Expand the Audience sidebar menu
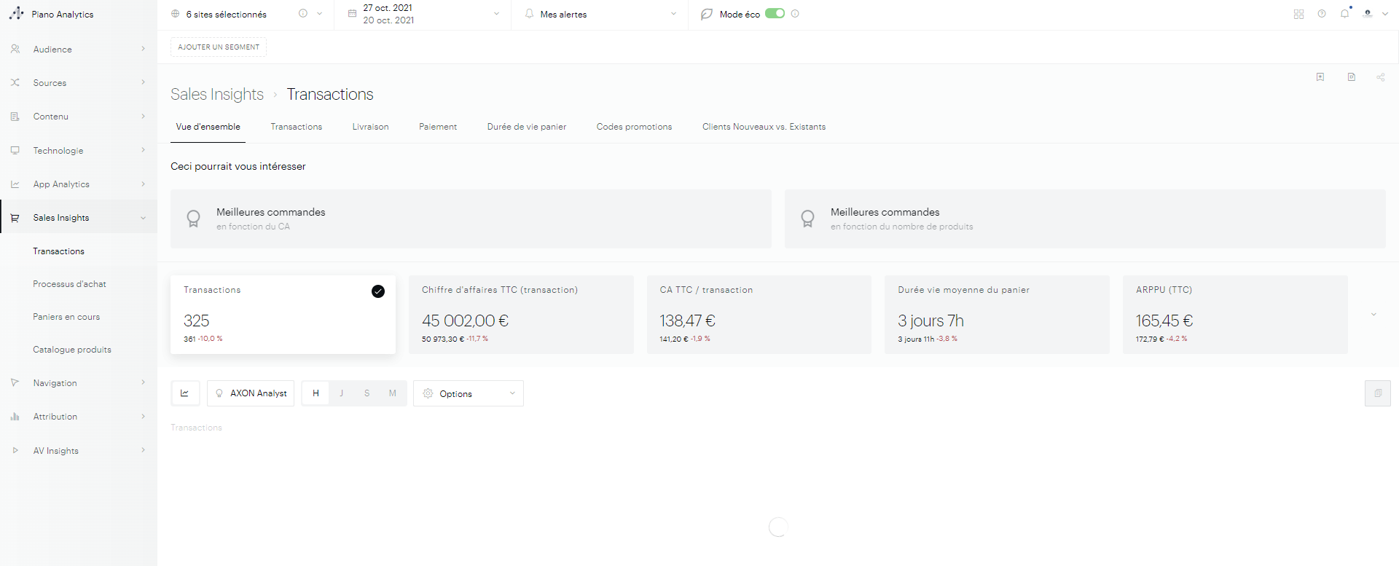Image resolution: width=1399 pixels, height=566 pixels. (78, 50)
